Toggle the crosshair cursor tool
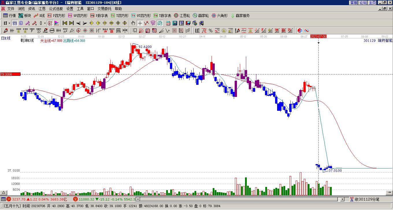 tap(140, 23)
